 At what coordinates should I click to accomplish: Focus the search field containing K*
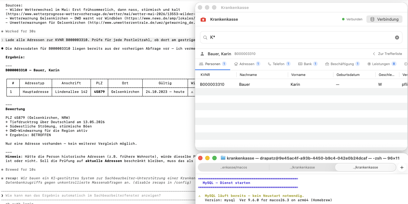pos(301,37)
